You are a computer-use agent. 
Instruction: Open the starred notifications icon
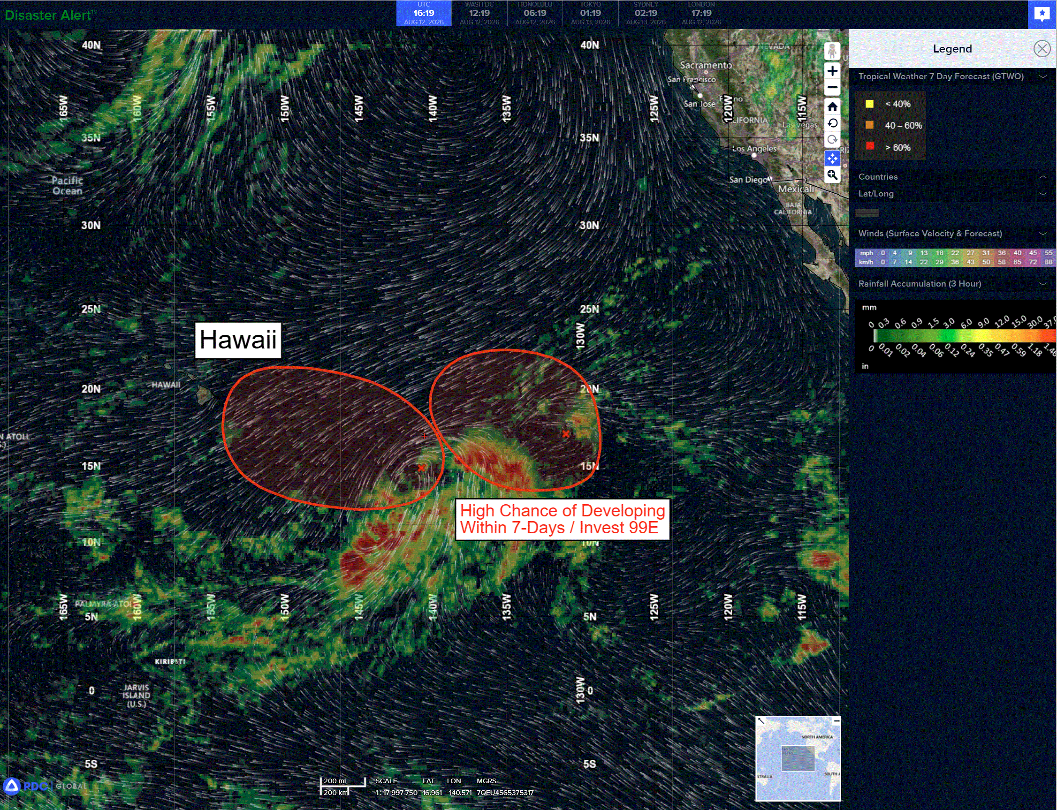tap(1042, 15)
